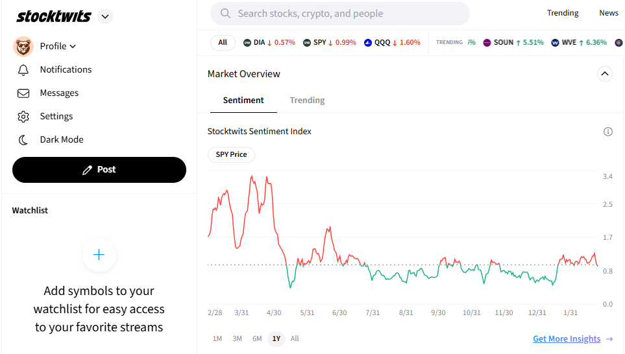Screen dimensions: 625x354
Task: Switch to the Sentiment tab
Action: tap(243, 100)
